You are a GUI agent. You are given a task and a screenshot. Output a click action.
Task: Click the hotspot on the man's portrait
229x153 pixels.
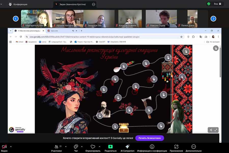point(100,116)
